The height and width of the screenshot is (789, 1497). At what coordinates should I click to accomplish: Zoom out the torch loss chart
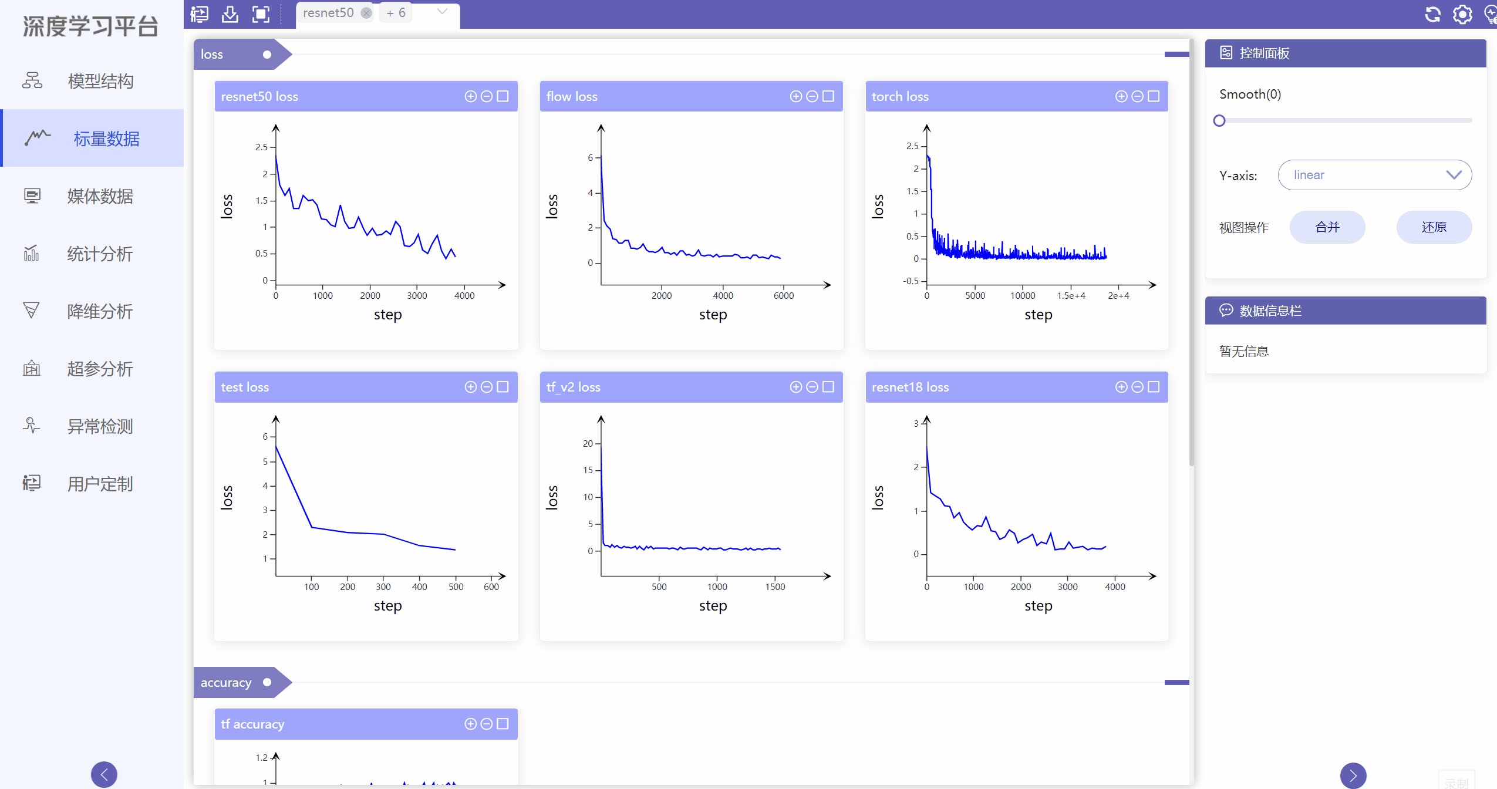1137,96
